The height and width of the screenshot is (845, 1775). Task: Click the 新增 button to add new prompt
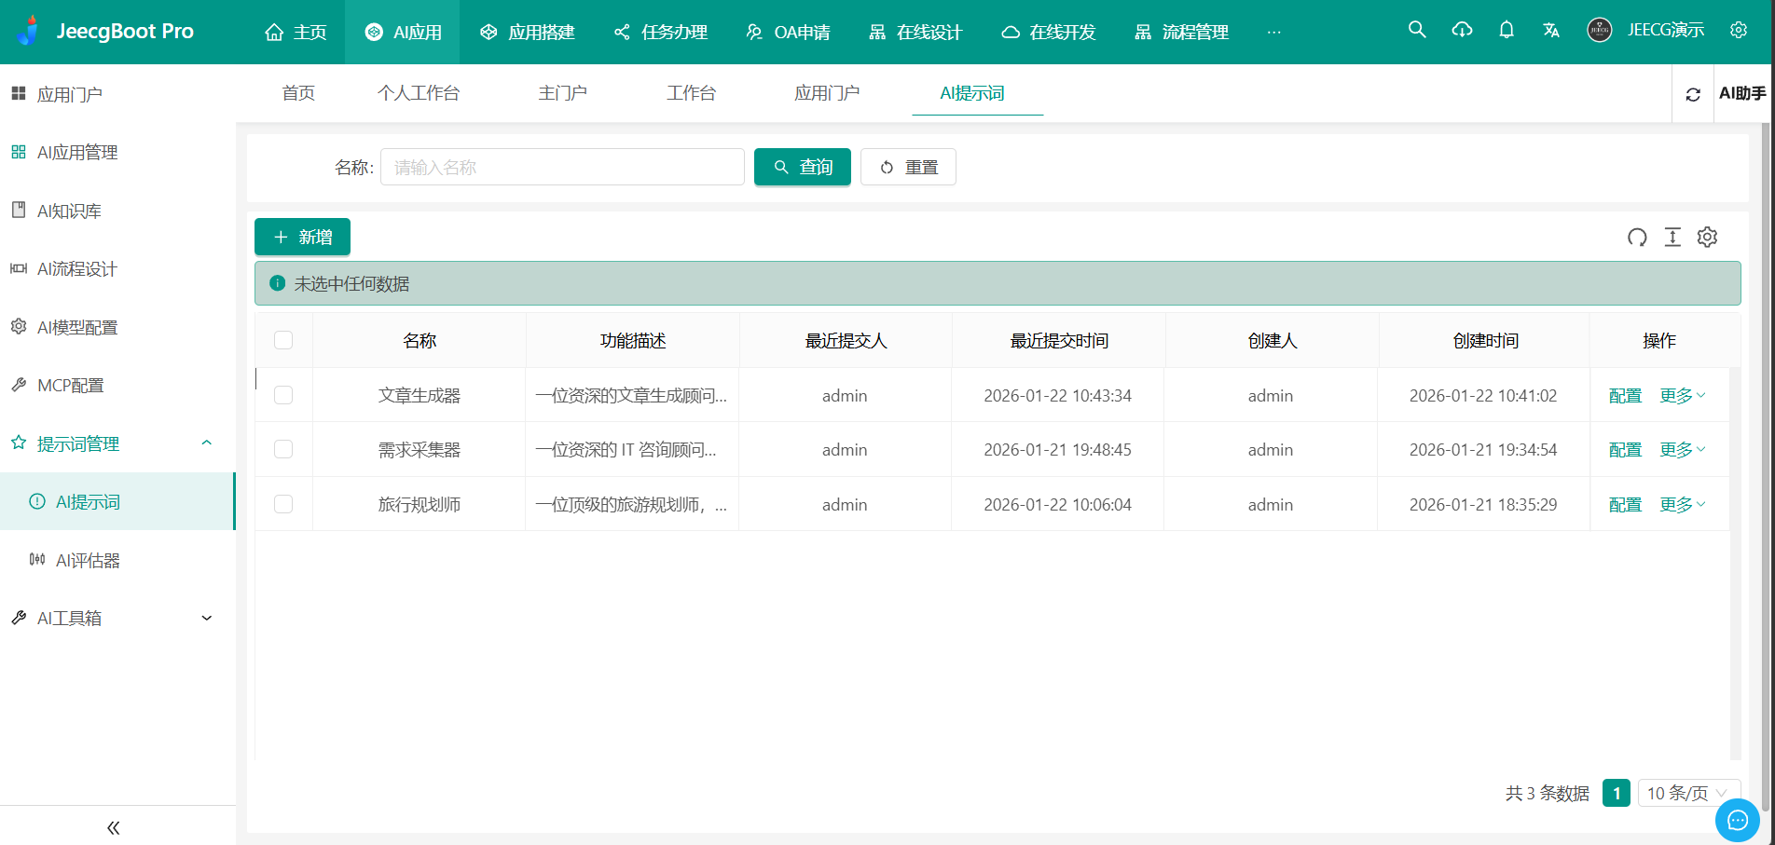click(302, 237)
